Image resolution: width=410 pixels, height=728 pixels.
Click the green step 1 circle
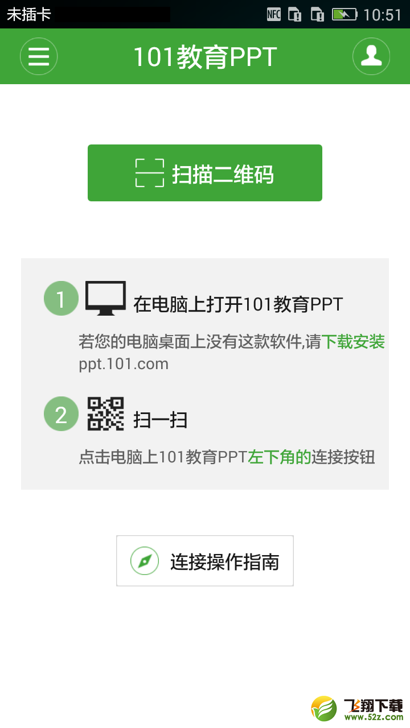click(x=61, y=298)
